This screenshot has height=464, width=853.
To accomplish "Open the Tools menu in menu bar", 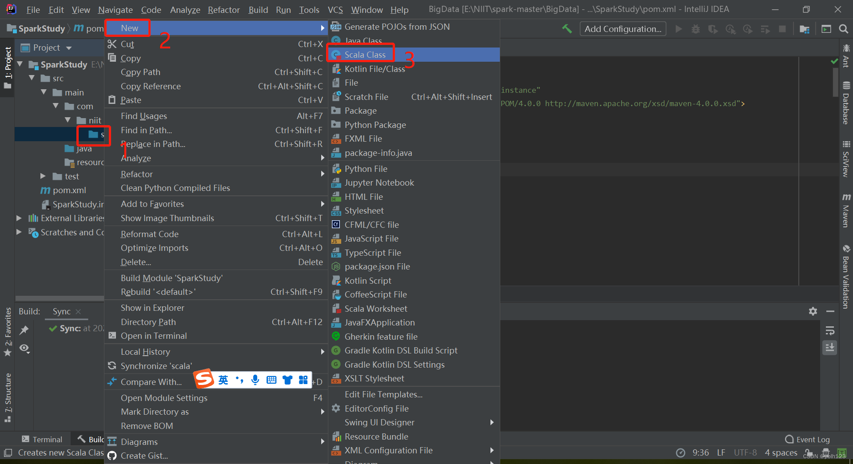I will (x=309, y=9).
